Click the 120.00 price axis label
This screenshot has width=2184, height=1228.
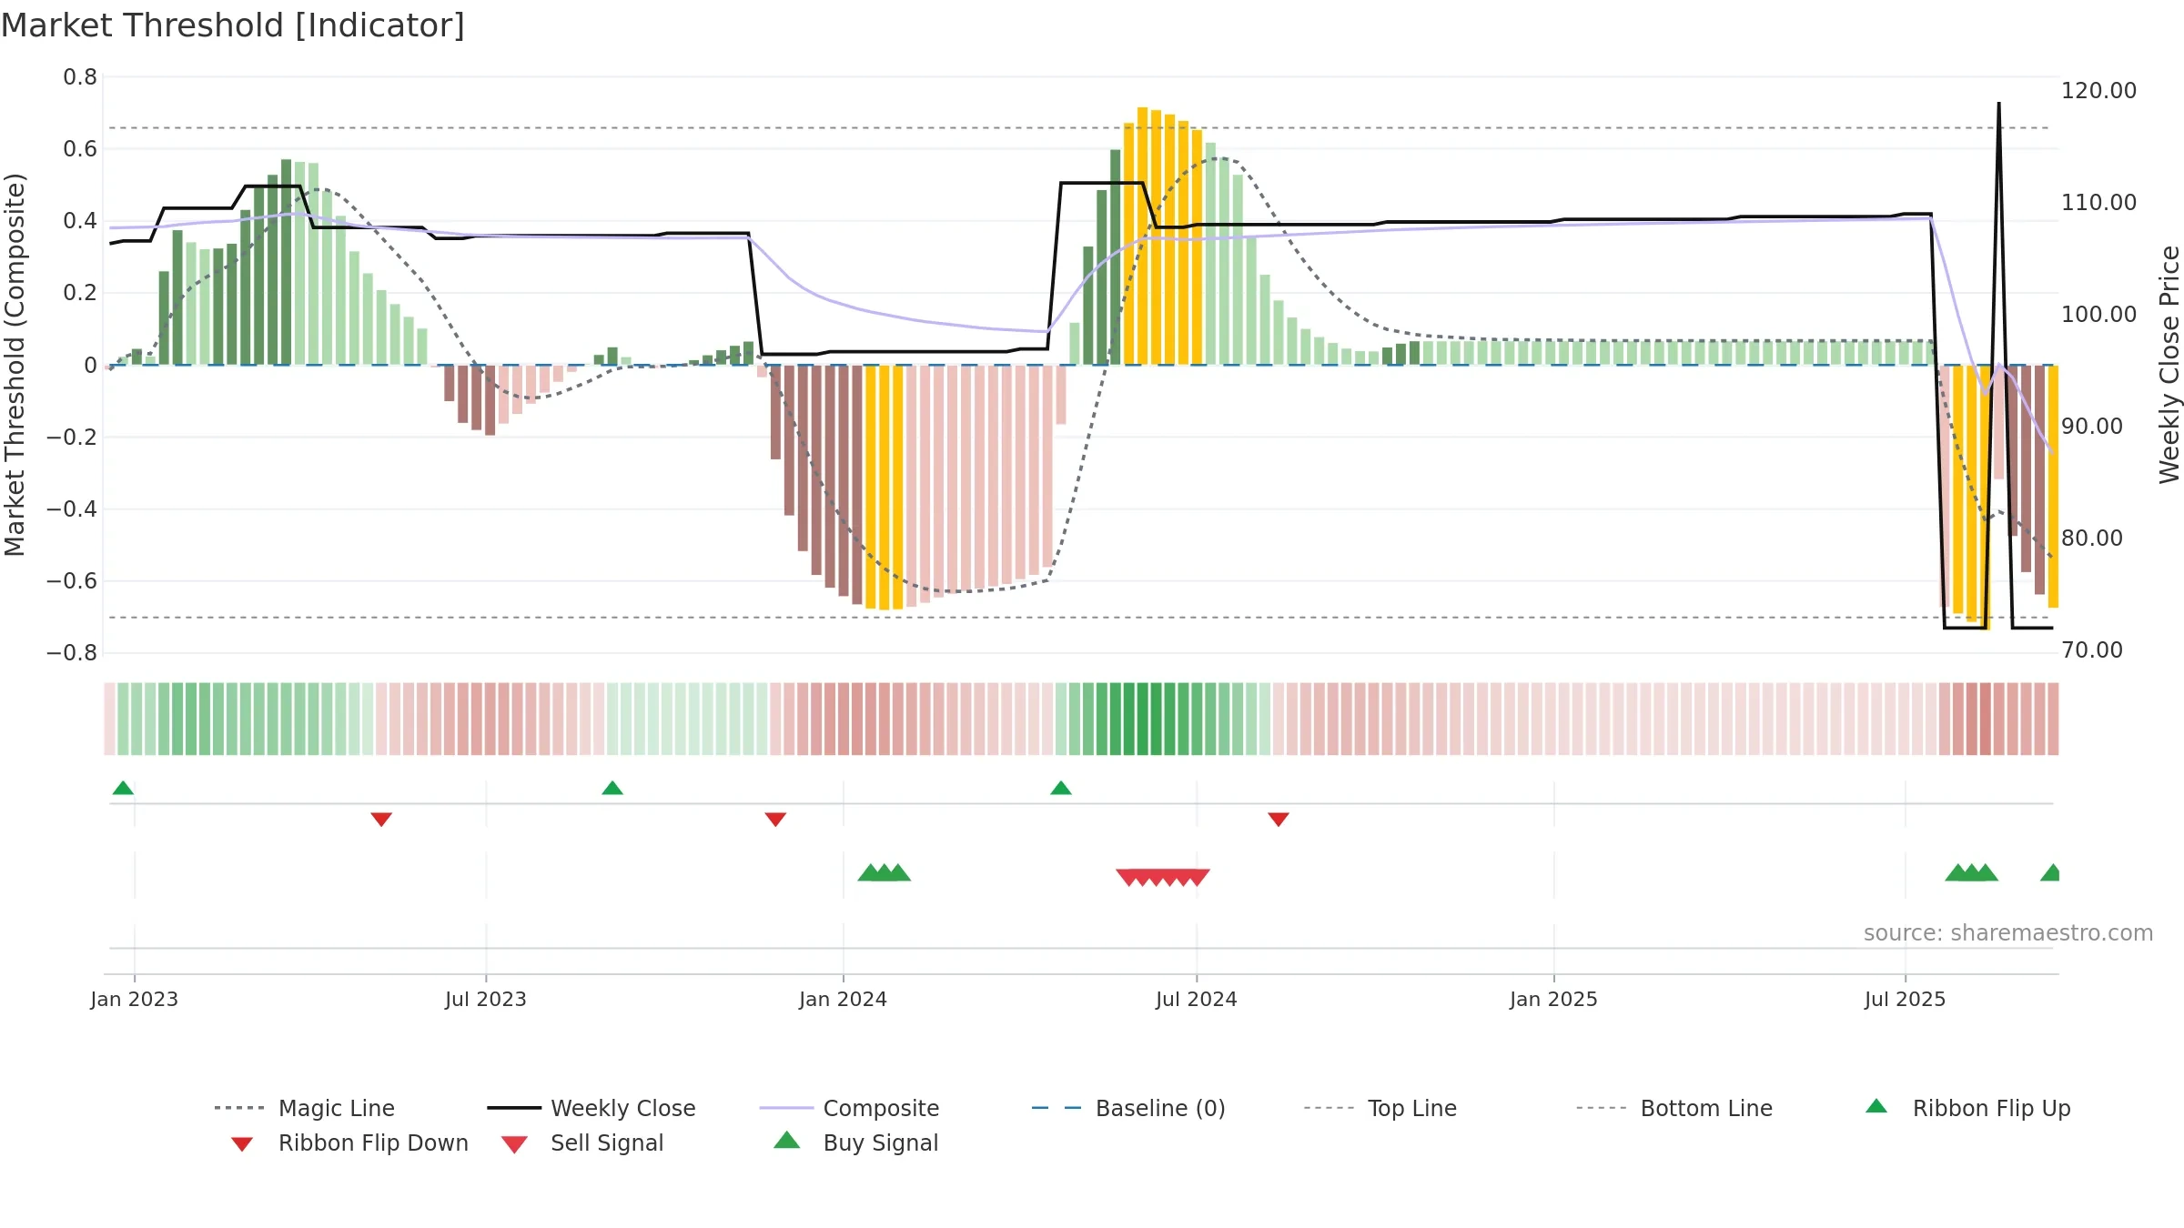[2098, 90]
